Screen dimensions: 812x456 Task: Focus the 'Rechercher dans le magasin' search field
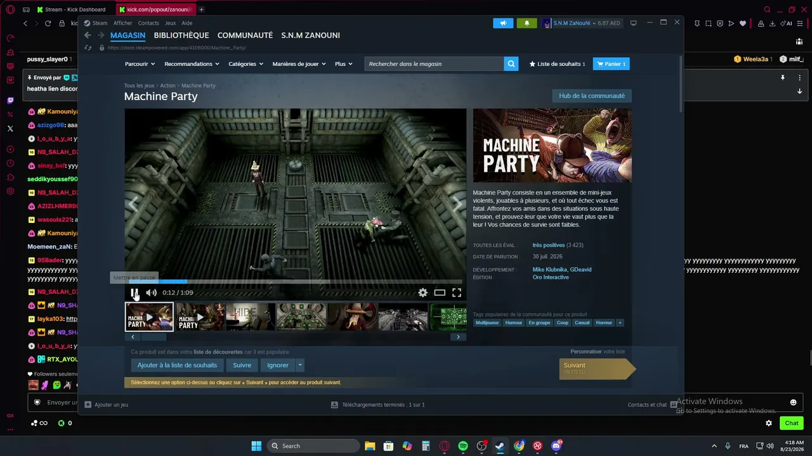tap(435, 64)
